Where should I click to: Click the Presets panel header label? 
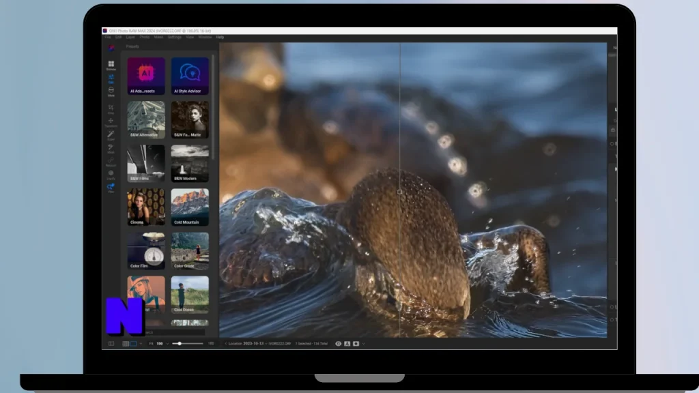(x=132, y=46)
